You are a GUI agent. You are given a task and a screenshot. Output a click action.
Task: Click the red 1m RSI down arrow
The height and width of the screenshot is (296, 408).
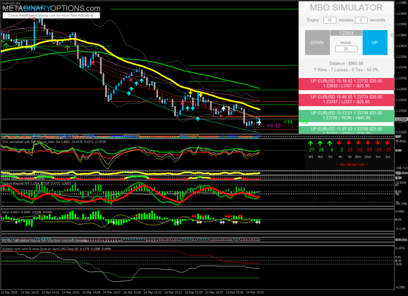(388, 143)
